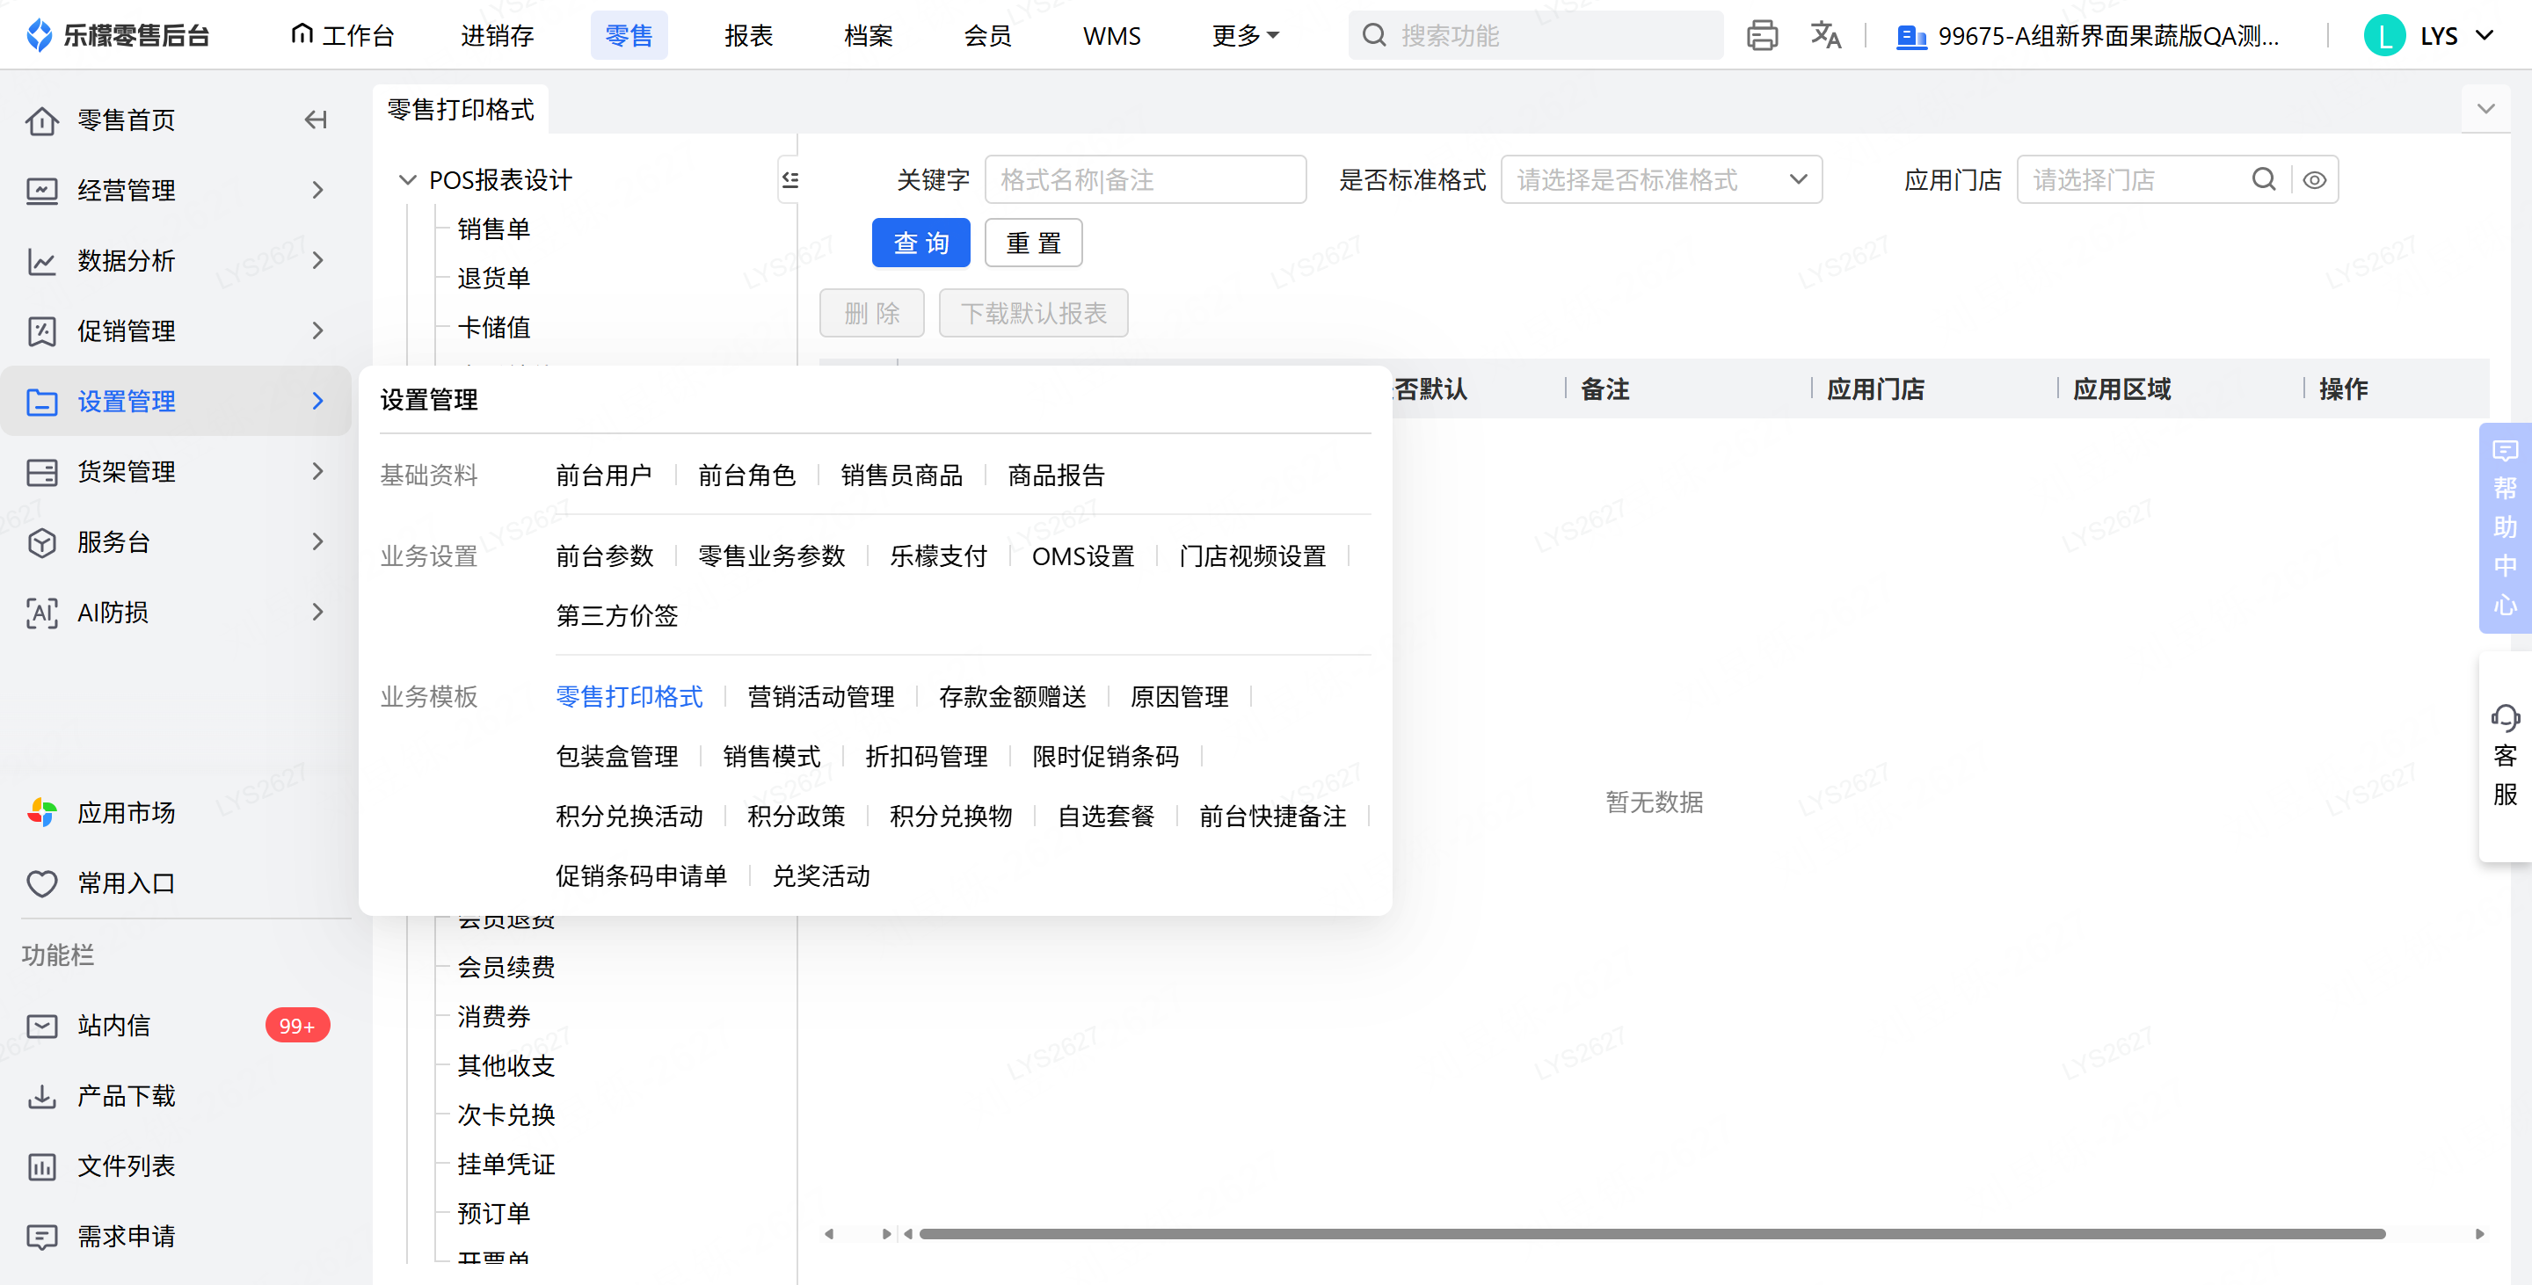This screenshot has height=1285, width=2532.
Task: Select 前台参数 in the settings flyout
Action: (x=605, y=556)
